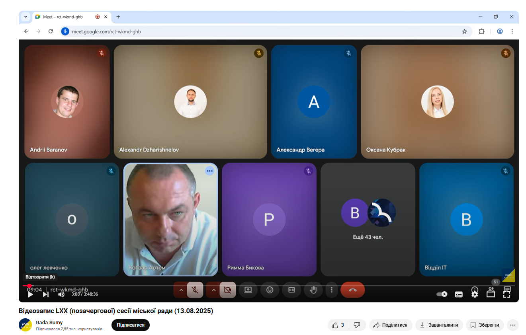Enter fullscreen mode in the video player
Viewport: 526px width, 335px height.
pos(506,294)
